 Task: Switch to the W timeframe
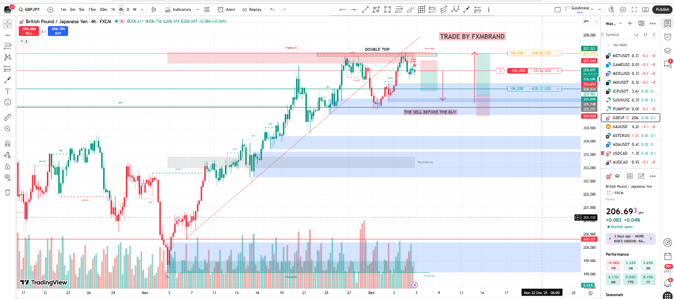point(135,9)
